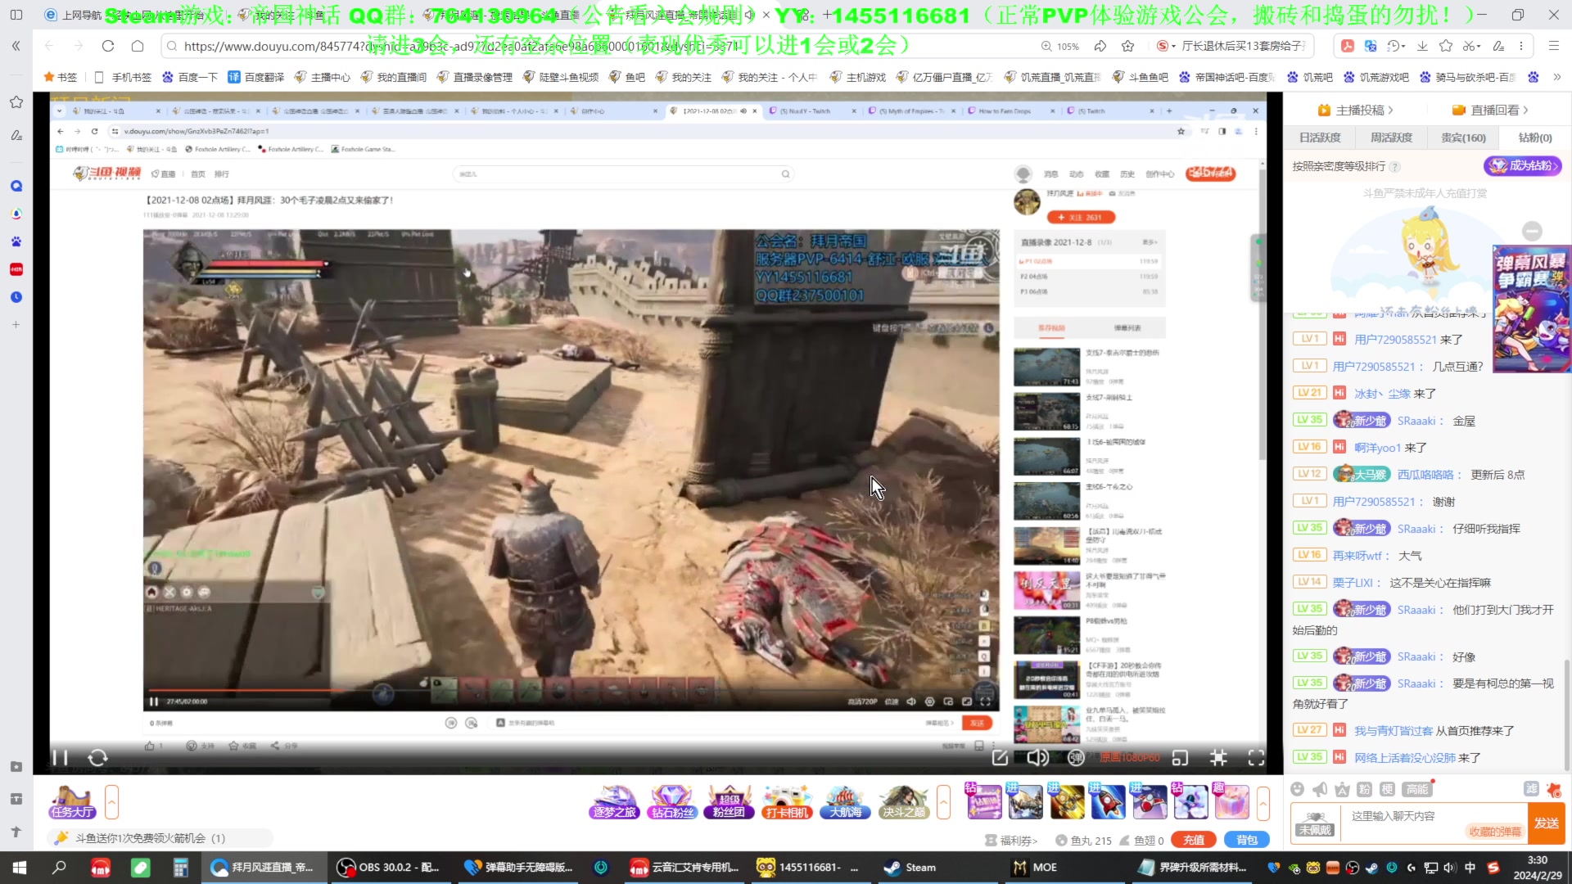Click the 充值 recharge button

1194,840
